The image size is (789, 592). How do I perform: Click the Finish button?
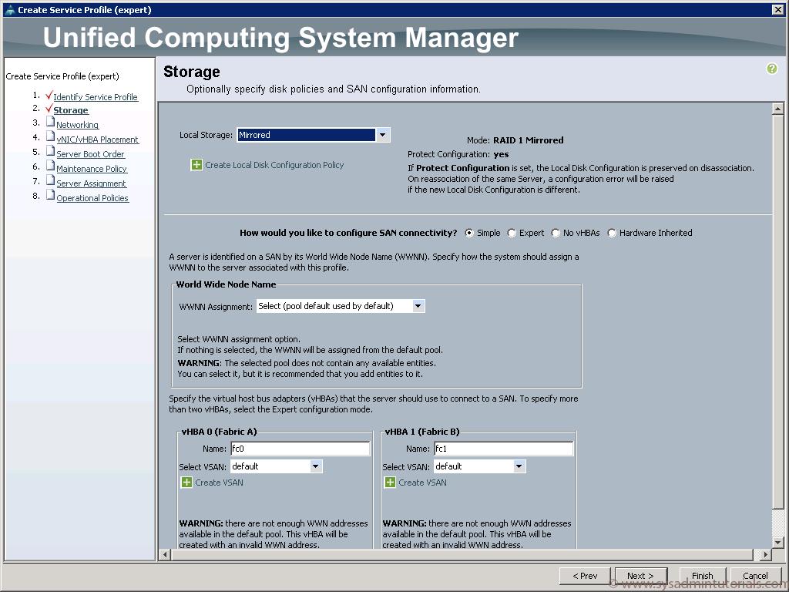pos(703,575)
